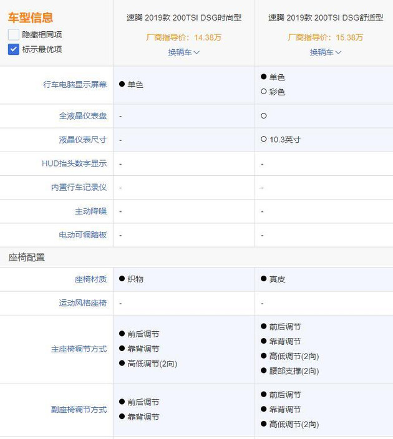Click the solid dot beside 真皮

tap(264, 279)
